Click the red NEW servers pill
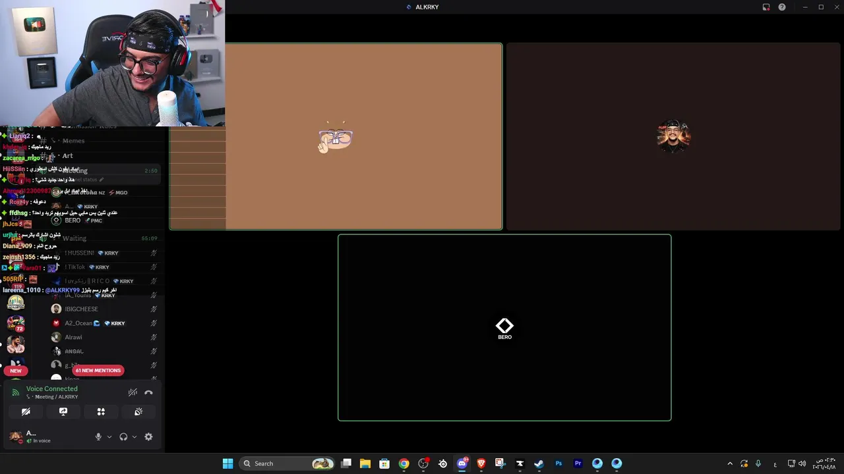The height and width of the screenshot is (474, 844). coord(16,371)
